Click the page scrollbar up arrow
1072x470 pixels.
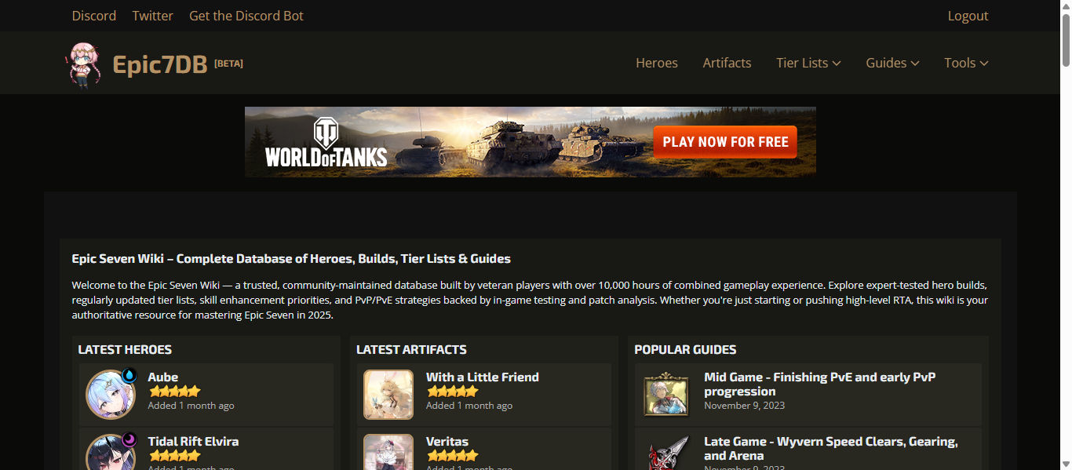tap(1065, 6)
